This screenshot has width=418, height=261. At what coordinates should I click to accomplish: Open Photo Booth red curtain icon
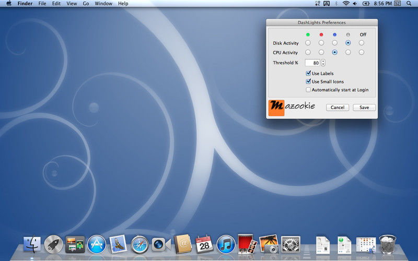(x=247, y=244)
